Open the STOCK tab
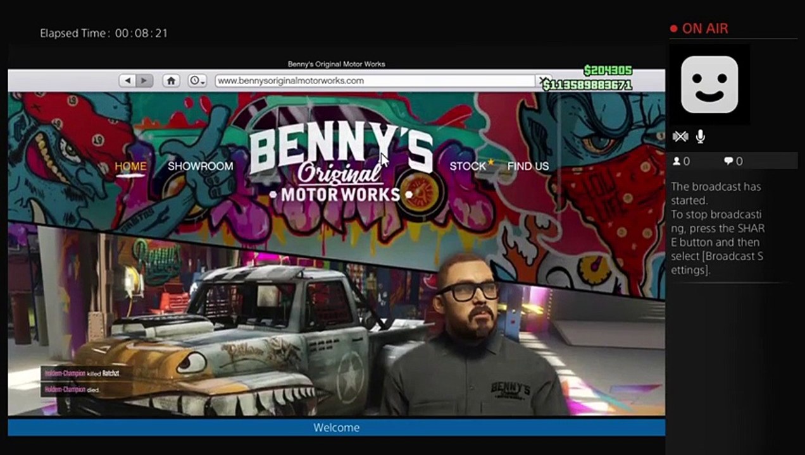This screenshot has height=455, width=805. coord(468,166)
